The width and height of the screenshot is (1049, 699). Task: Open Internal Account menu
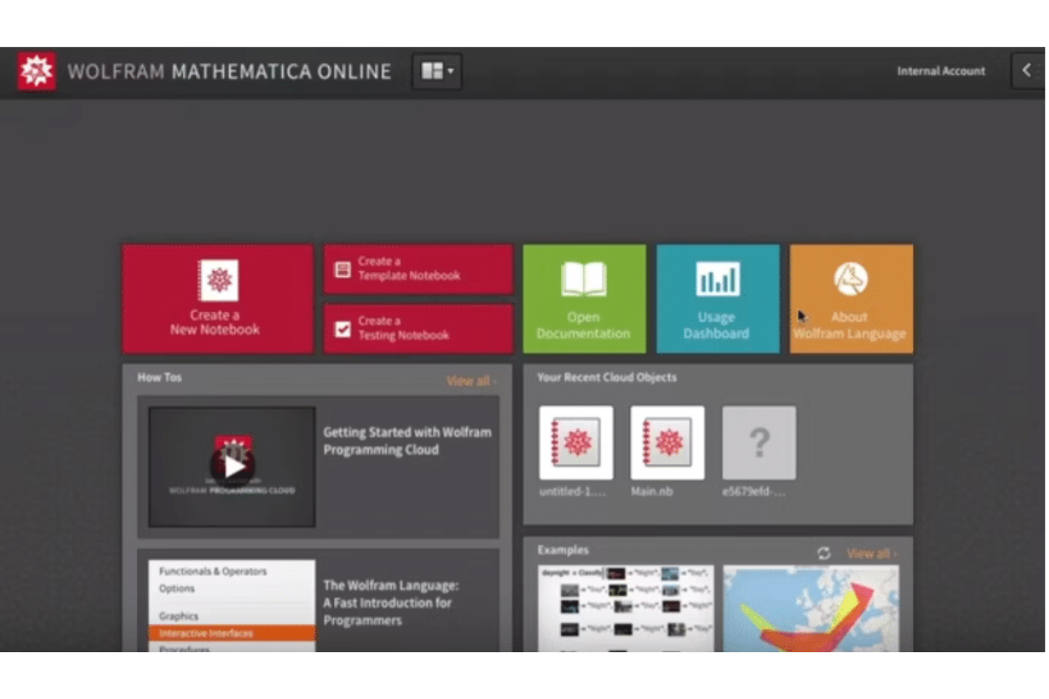tap(941, 71)
